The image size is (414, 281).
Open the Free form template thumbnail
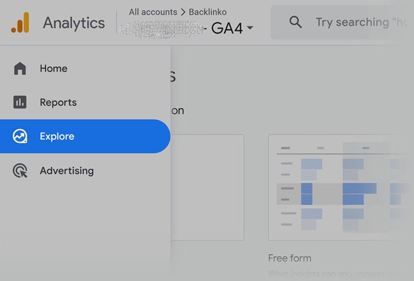pyautogui.click(x=341, y=187)
